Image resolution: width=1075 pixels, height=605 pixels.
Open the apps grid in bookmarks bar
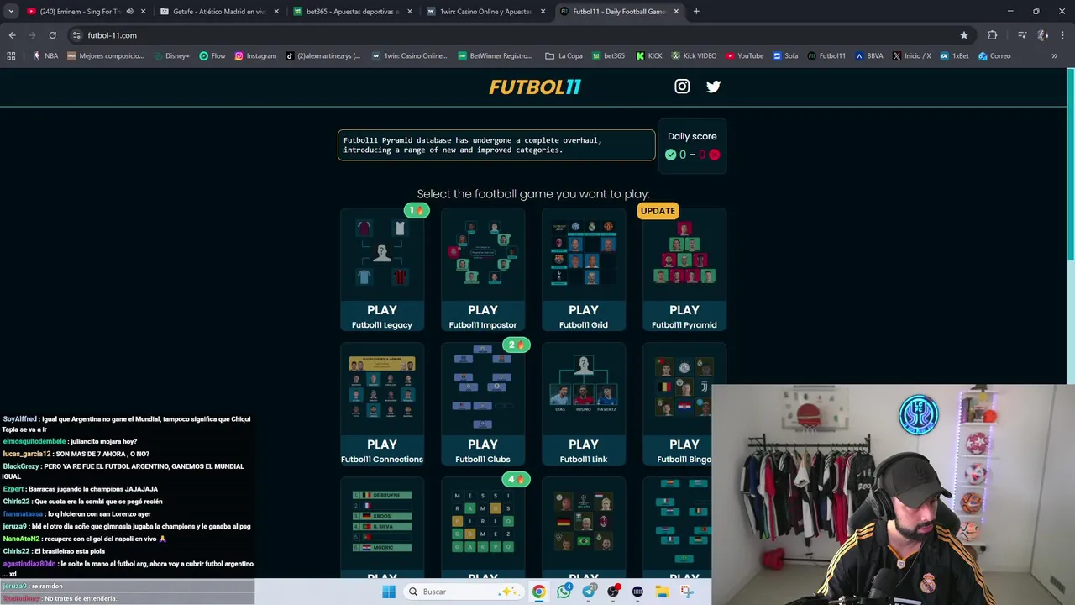click(11, 56)
